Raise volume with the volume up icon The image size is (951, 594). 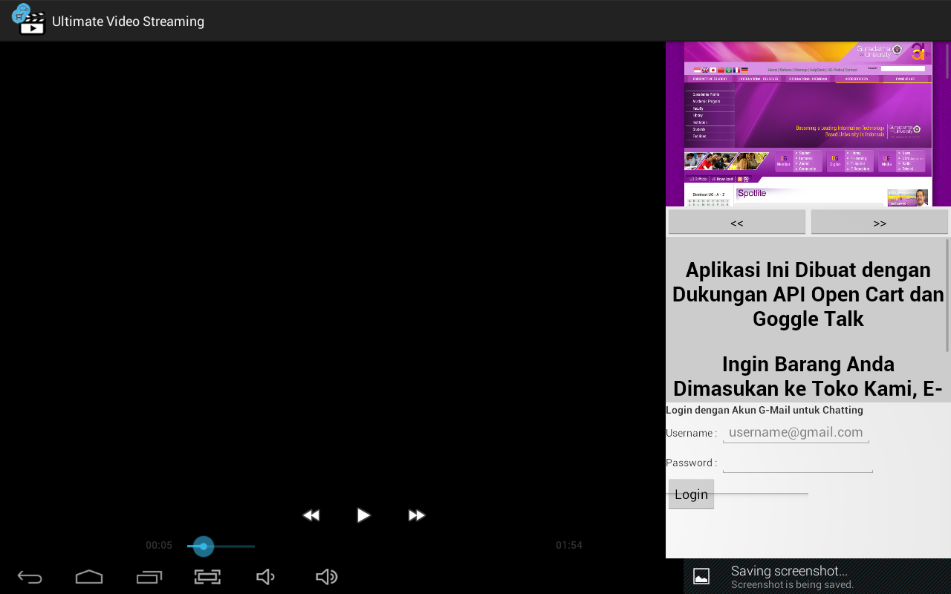click(326, 577)
